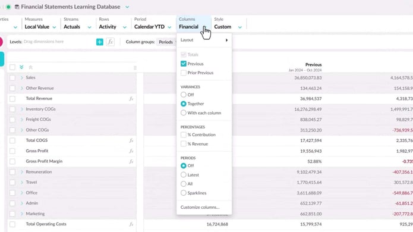Expand all rows with double chevron down icon
413x232 pixels.
(x=21, y=67)
